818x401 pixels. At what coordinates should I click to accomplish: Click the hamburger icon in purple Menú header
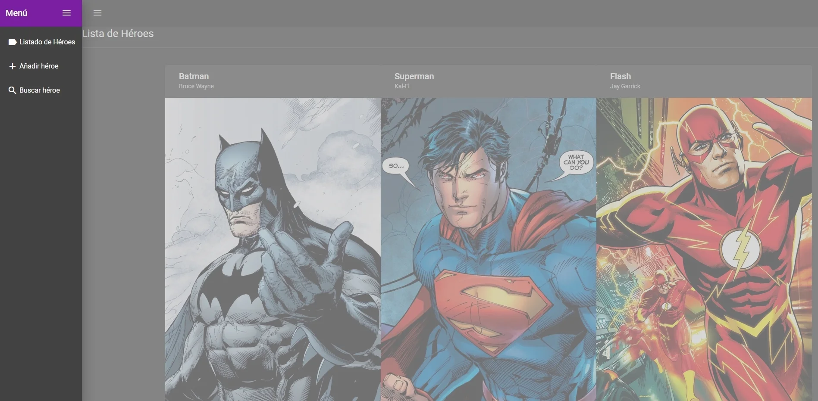click(66, 13)
